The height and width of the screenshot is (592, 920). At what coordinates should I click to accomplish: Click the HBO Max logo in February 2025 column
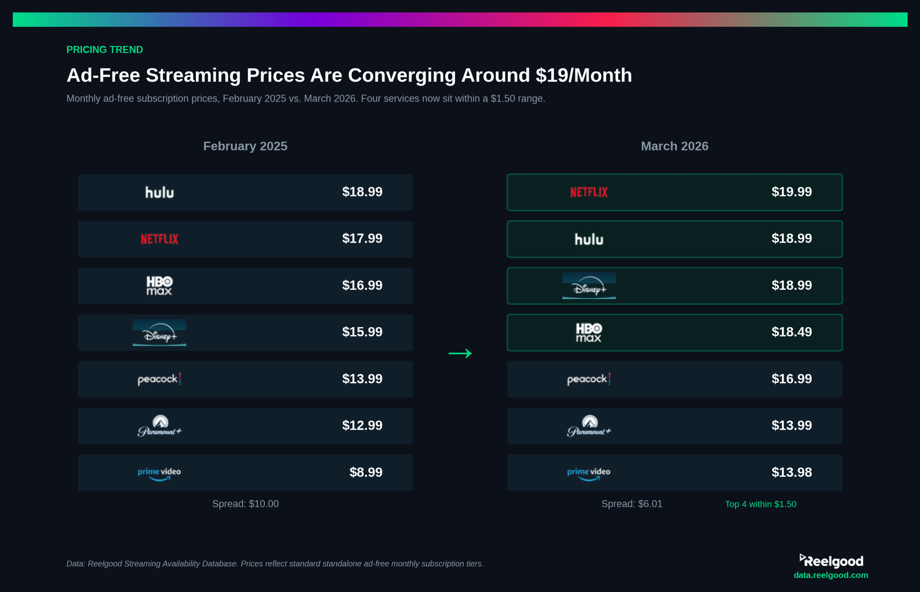click(159, 286)
